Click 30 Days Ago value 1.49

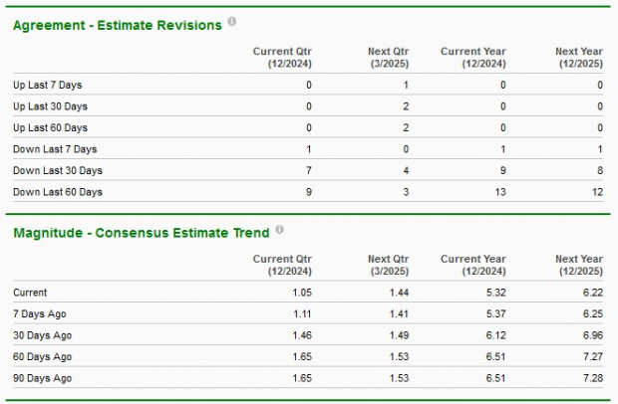[x=400, y=335]
